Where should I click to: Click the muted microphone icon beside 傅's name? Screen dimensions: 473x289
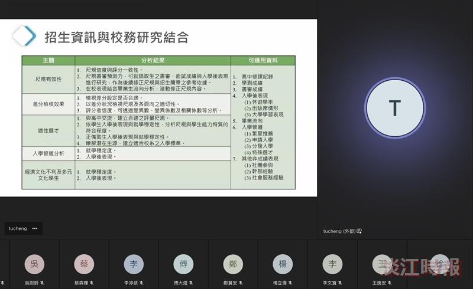point(191,283)
